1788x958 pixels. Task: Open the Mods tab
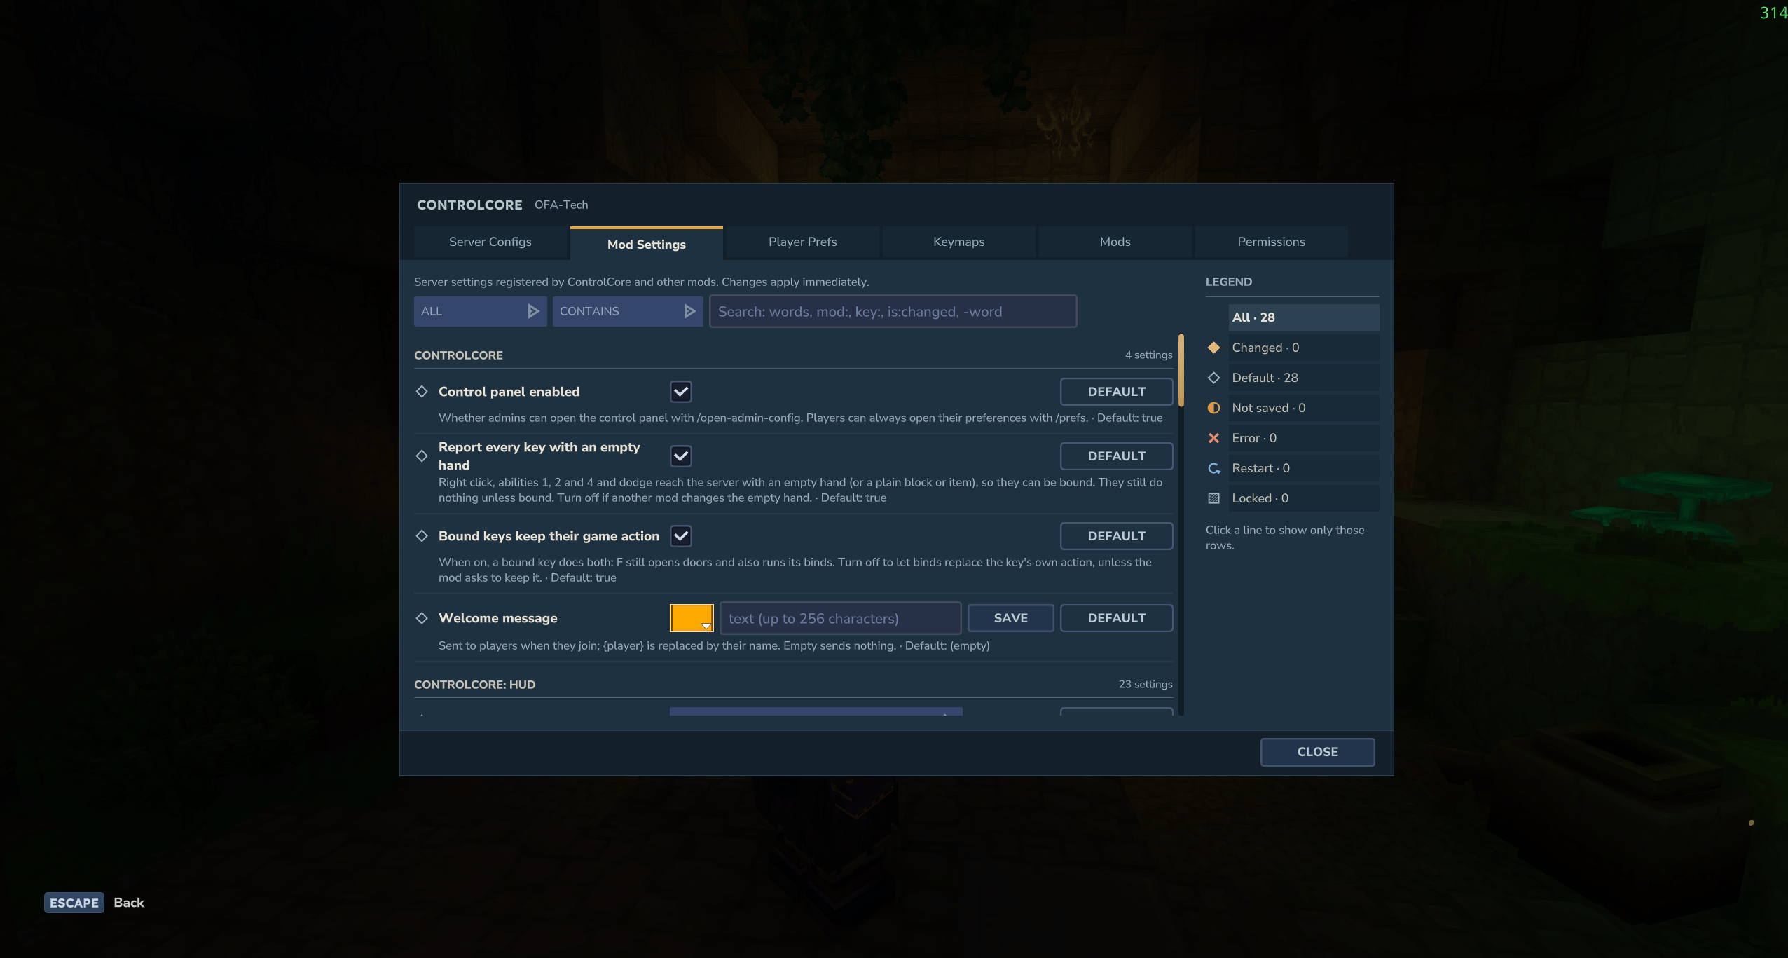tap(1115, 242)
